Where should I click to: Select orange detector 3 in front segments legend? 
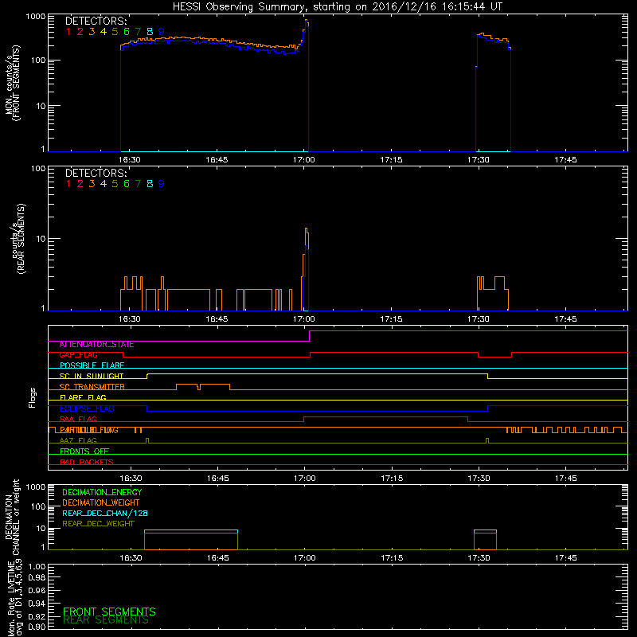pyautogui.click(x=92, y=31)
